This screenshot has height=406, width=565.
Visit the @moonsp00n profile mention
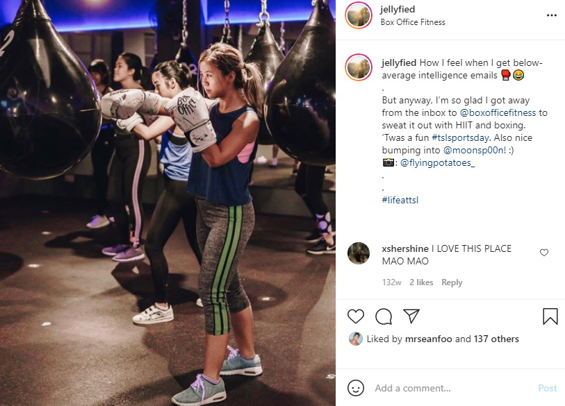click(473, 150)
